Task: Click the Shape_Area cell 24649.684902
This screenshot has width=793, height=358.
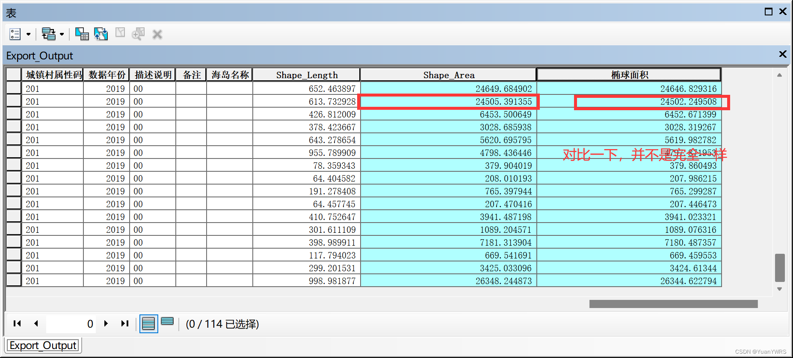Action: 449,88
